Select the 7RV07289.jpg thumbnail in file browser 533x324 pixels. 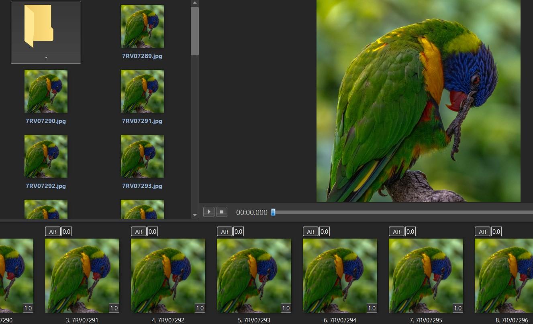tap(142, 26)
